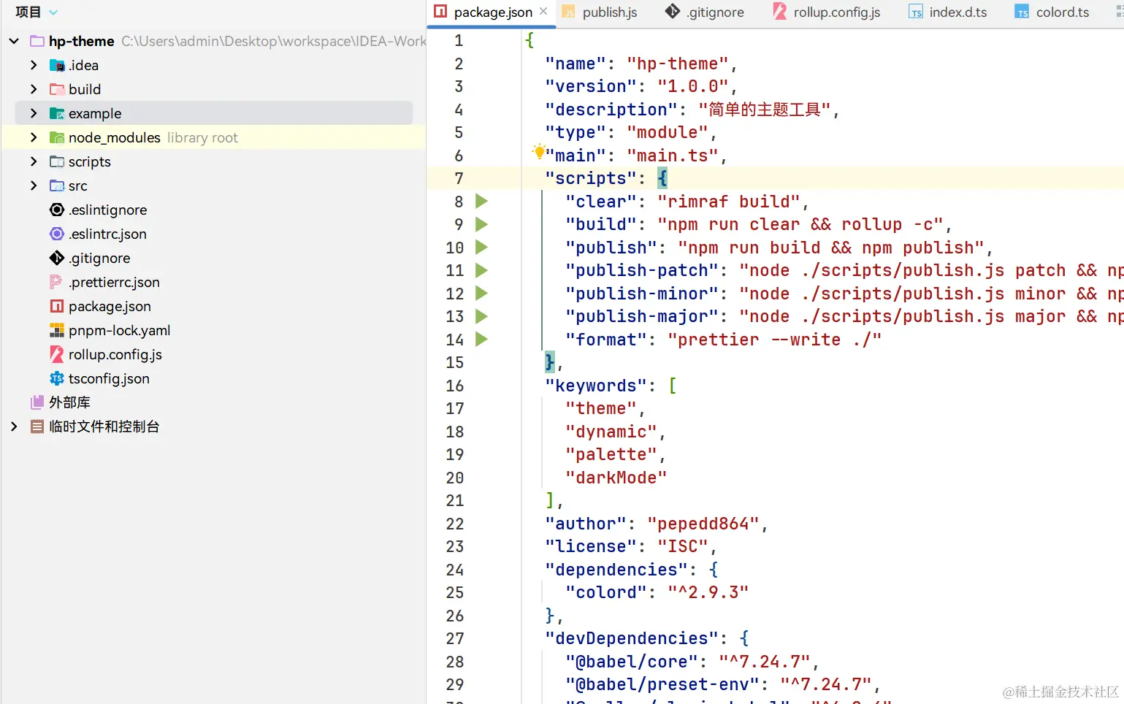
Task: Select 外部库 in project tree
Action: pyautogui.click(x=69, y=402)
